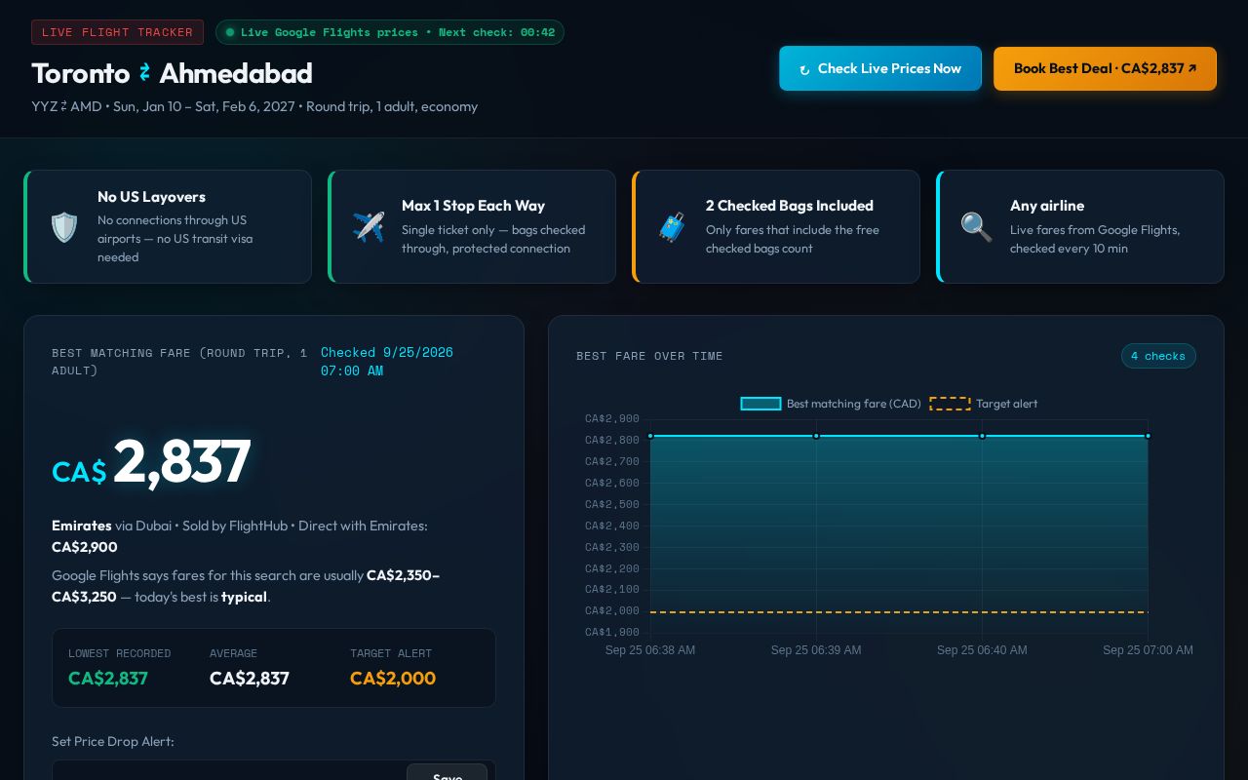Click the Checked 9/25/2026 07:00 AM timestamp
This screenshot has width=1248, height=780.
tap(387, 362)
